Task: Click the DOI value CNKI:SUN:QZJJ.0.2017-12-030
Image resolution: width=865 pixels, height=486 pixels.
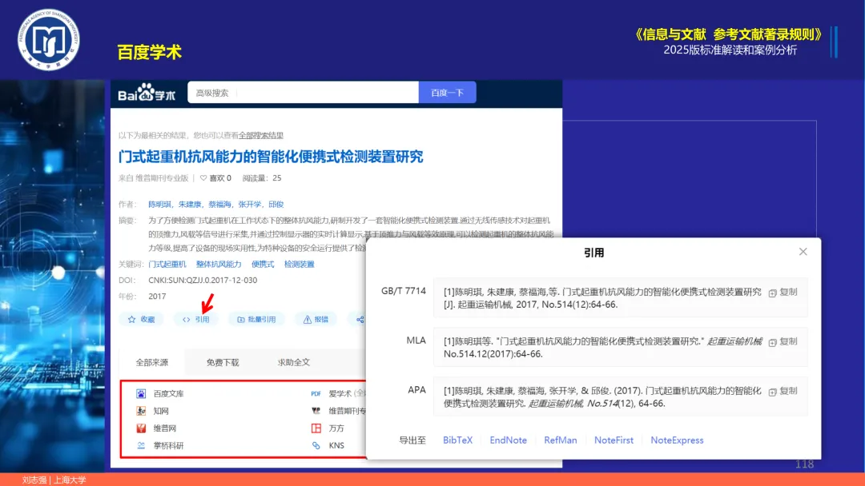Action: click(x=203, y=280)
